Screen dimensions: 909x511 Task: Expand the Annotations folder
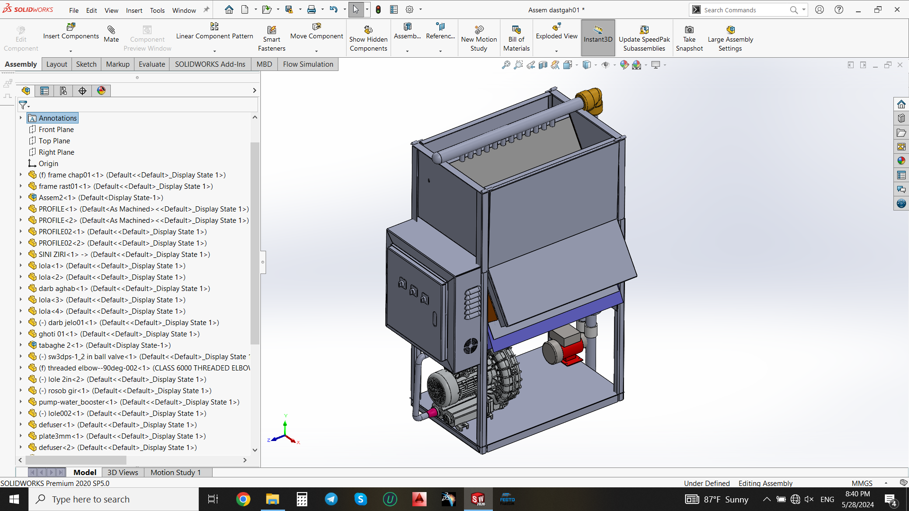[x=20, y=118]
